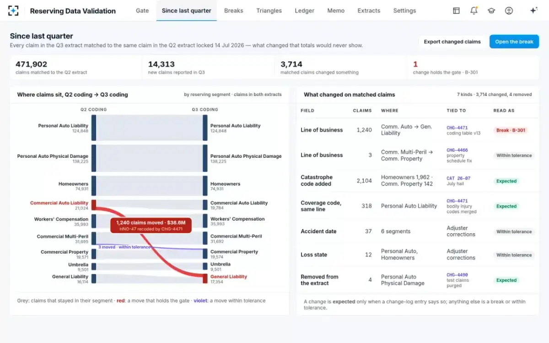The height and width of the screenshot is (343, 549).
Task: Open the Memo tab
Action: tap(336, 11)
